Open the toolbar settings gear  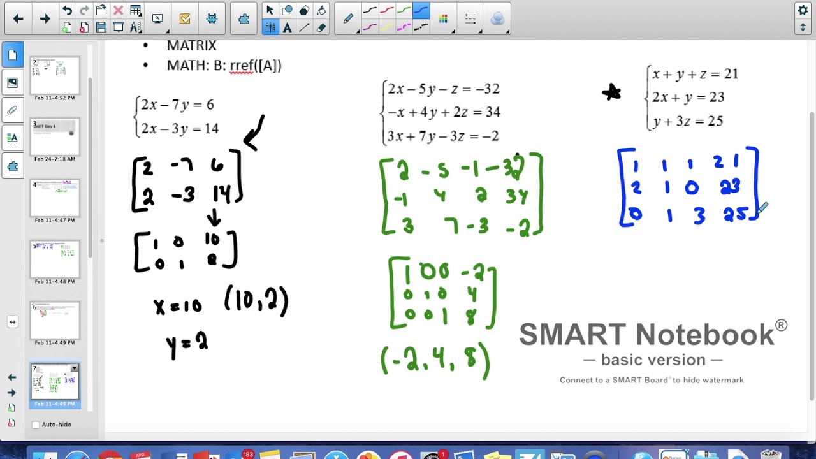(803, 11)
